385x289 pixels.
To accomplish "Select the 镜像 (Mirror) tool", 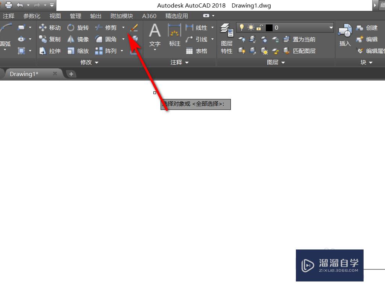I will (78, 39).
